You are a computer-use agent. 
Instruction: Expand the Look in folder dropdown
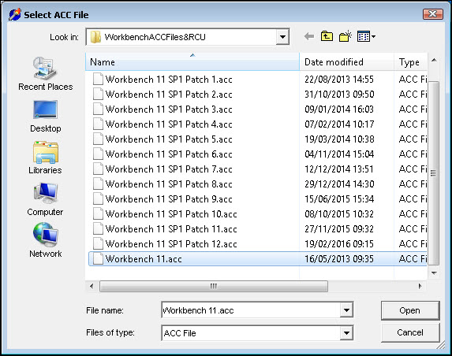pyautogui.click(x=282, y=37)
